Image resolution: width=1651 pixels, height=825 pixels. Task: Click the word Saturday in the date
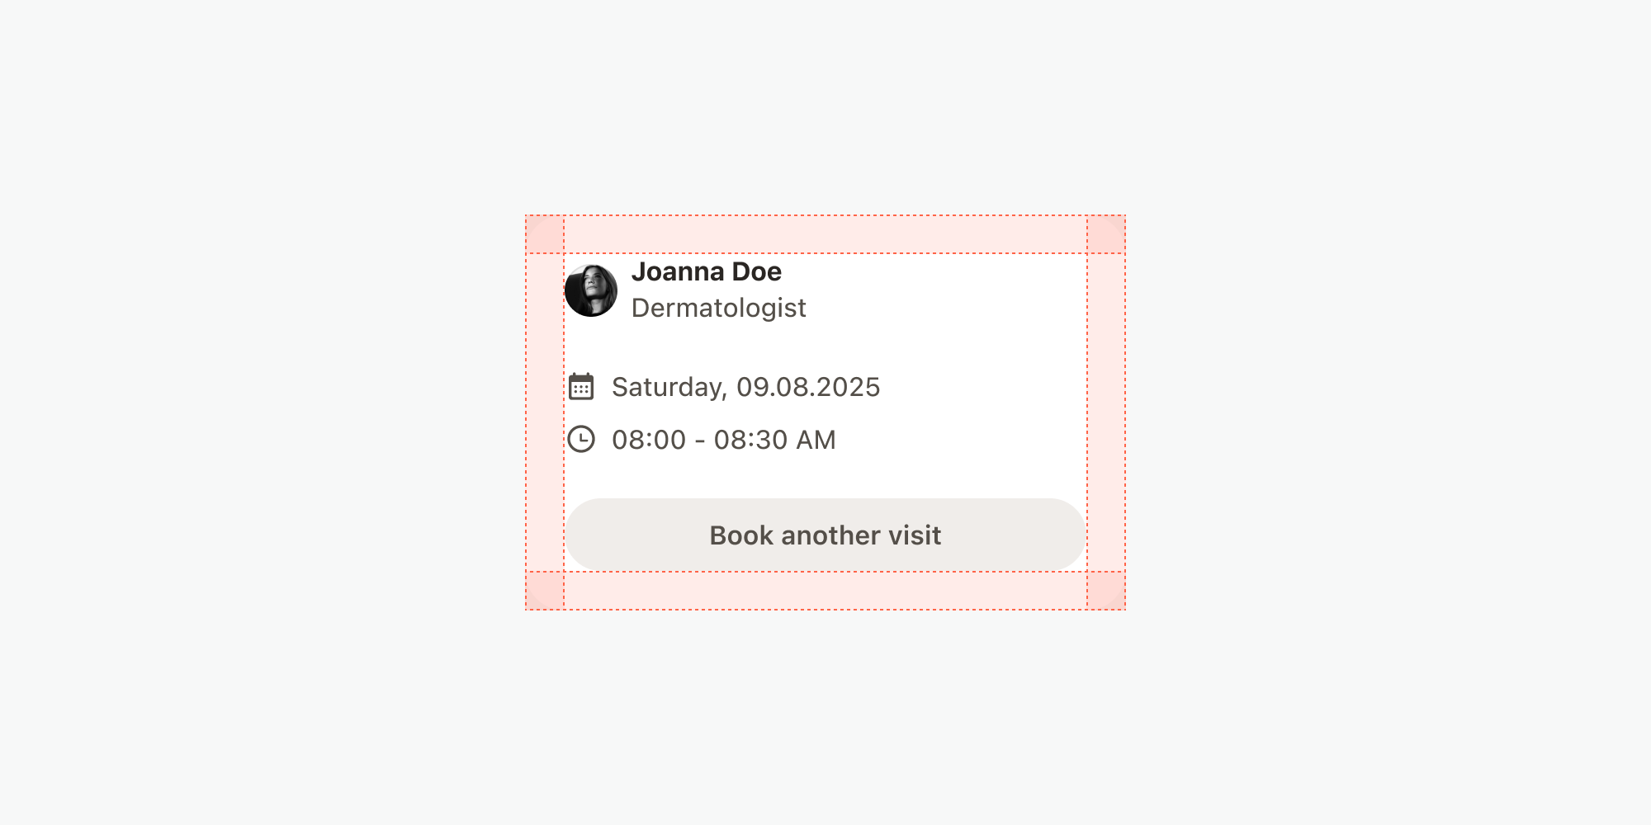pyautogui.click(x=669, y=387)
